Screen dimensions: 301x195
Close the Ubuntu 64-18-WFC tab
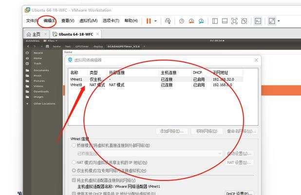click(97, 34)
